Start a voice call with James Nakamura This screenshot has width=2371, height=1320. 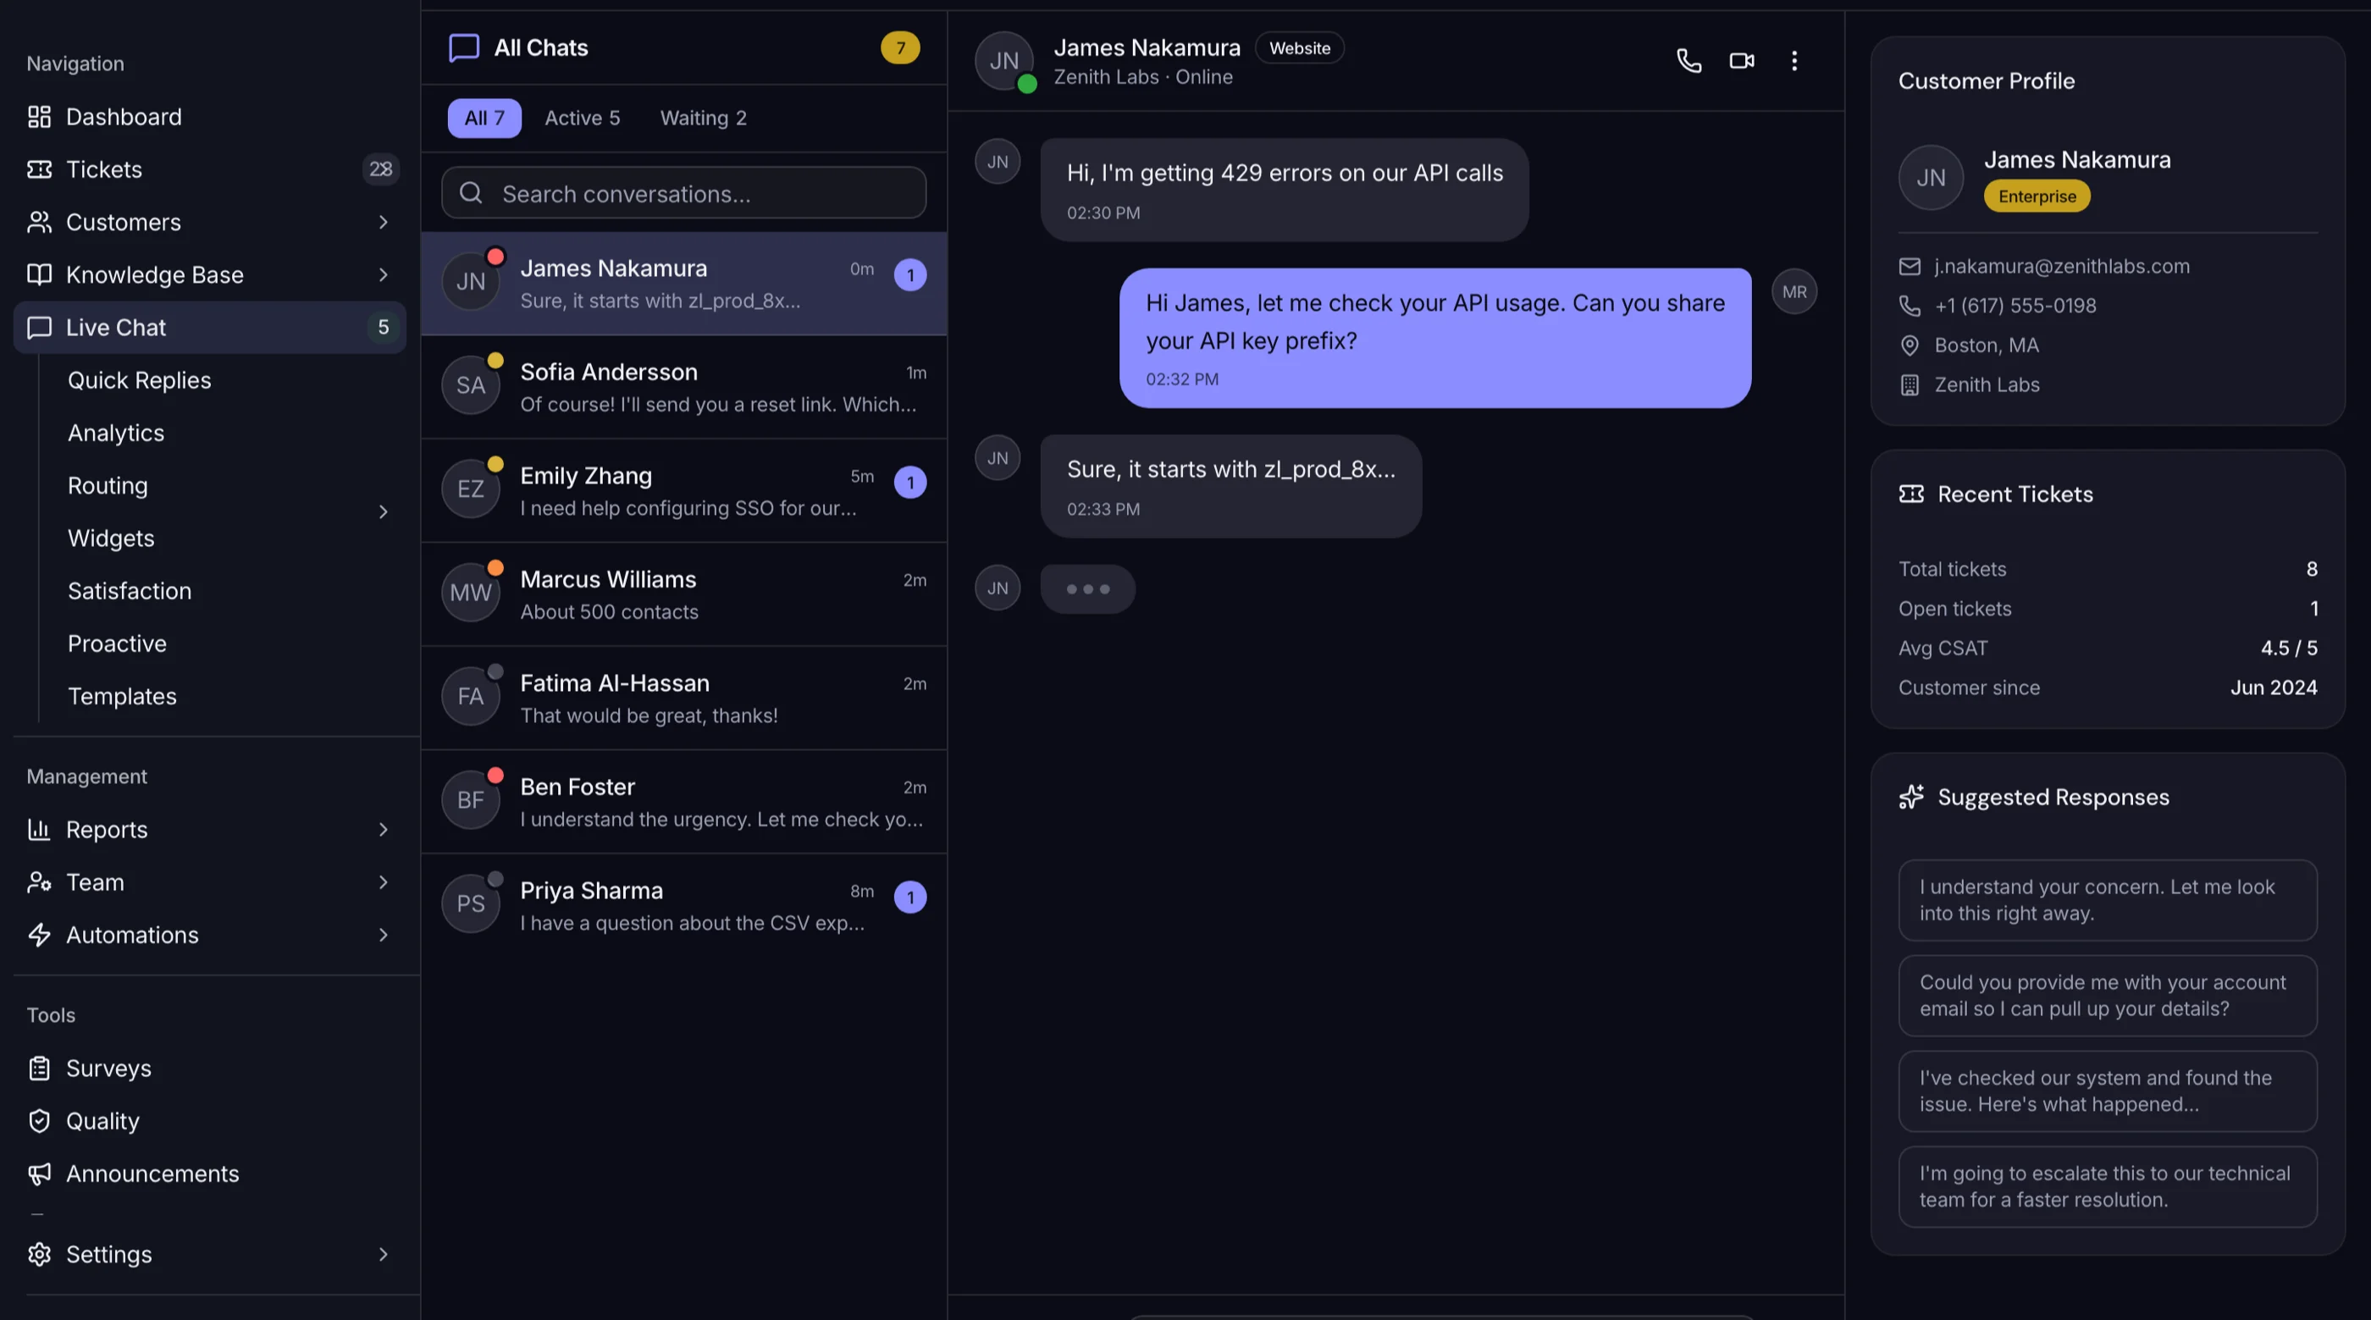pos(1688,61)
